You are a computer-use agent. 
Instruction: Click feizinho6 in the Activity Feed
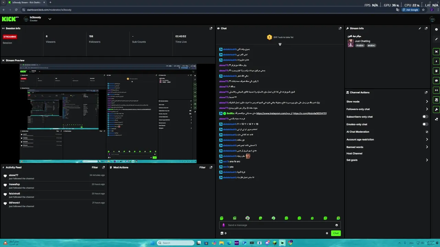point(14,193)
